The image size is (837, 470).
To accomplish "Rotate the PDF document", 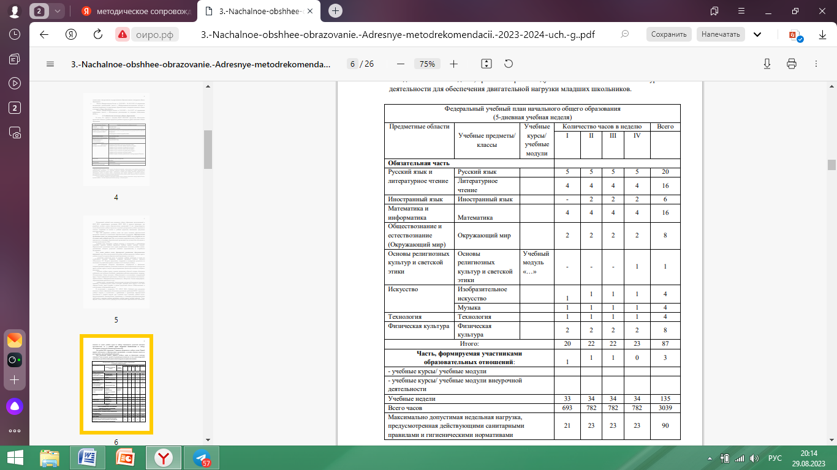I will [508, 64].
